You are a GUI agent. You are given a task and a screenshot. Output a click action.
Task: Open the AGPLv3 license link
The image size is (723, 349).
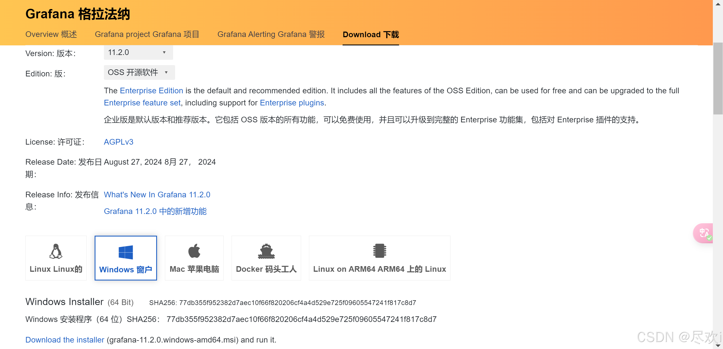[x=119, y=142]
